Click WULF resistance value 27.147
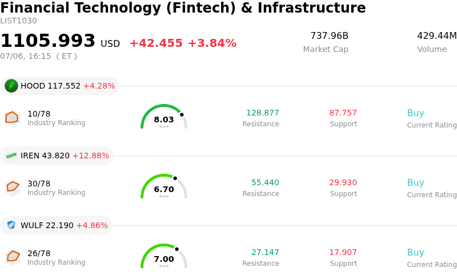This screenshot has width=457, height=279. pos(265,252)
